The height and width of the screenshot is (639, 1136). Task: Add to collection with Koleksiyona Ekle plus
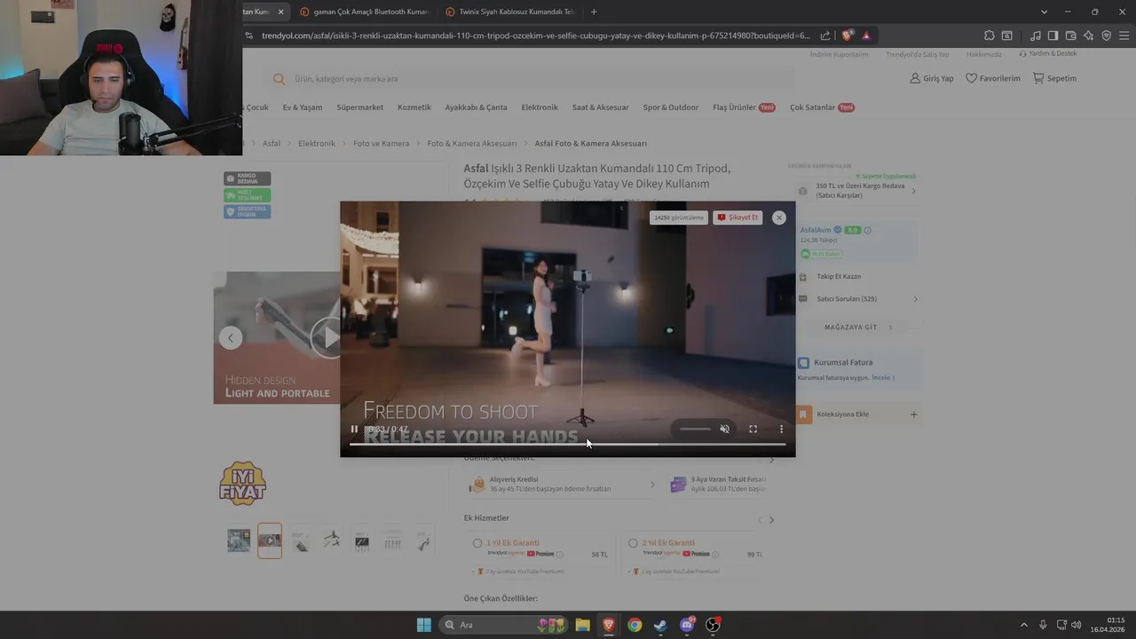[914, 414]
